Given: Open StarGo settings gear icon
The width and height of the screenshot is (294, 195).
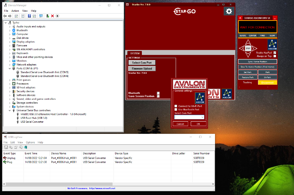Looking at the screenshot, I should tap(229, 11).
